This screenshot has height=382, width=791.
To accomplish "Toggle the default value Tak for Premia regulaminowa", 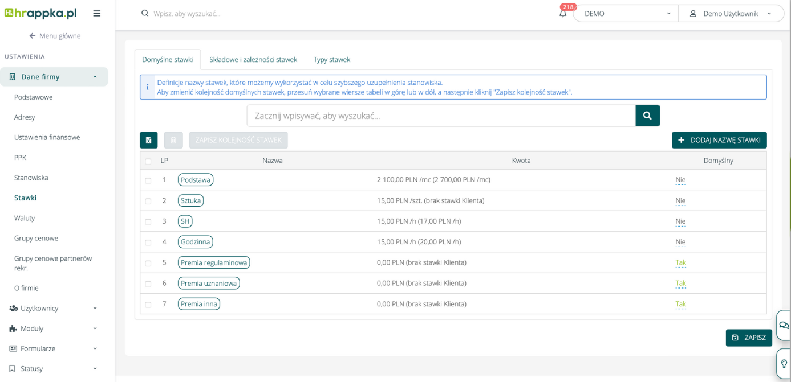I will pyautogui.click(x=680, y=262).
